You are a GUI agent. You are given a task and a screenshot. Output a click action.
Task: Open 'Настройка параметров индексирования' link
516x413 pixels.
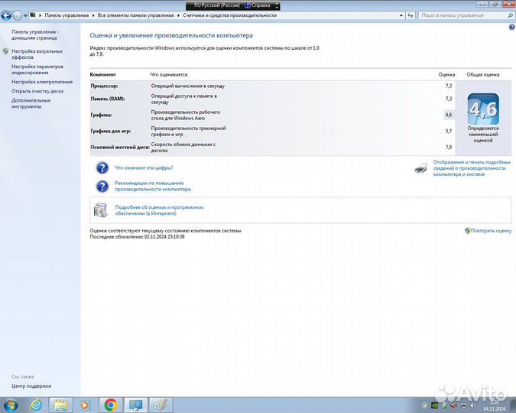coord(37,70)
